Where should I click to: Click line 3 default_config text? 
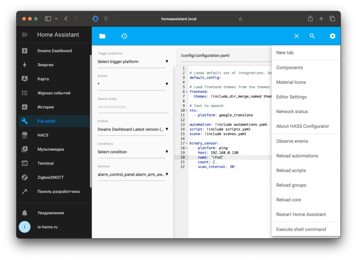click(205, 78)
